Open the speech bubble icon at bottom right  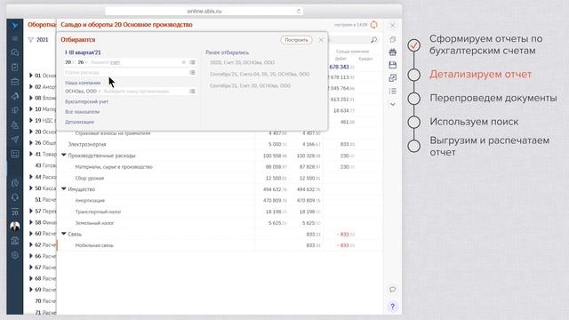(393, 289)
